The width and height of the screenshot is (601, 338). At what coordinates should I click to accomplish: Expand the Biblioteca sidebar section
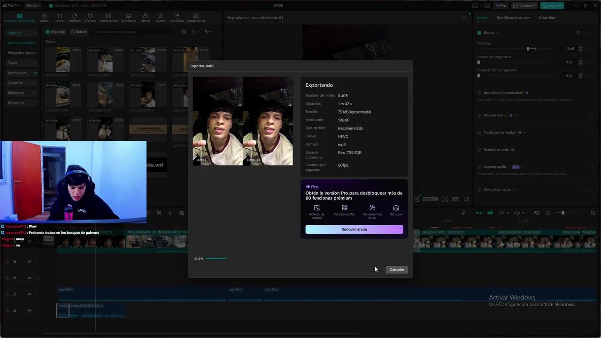22,93
